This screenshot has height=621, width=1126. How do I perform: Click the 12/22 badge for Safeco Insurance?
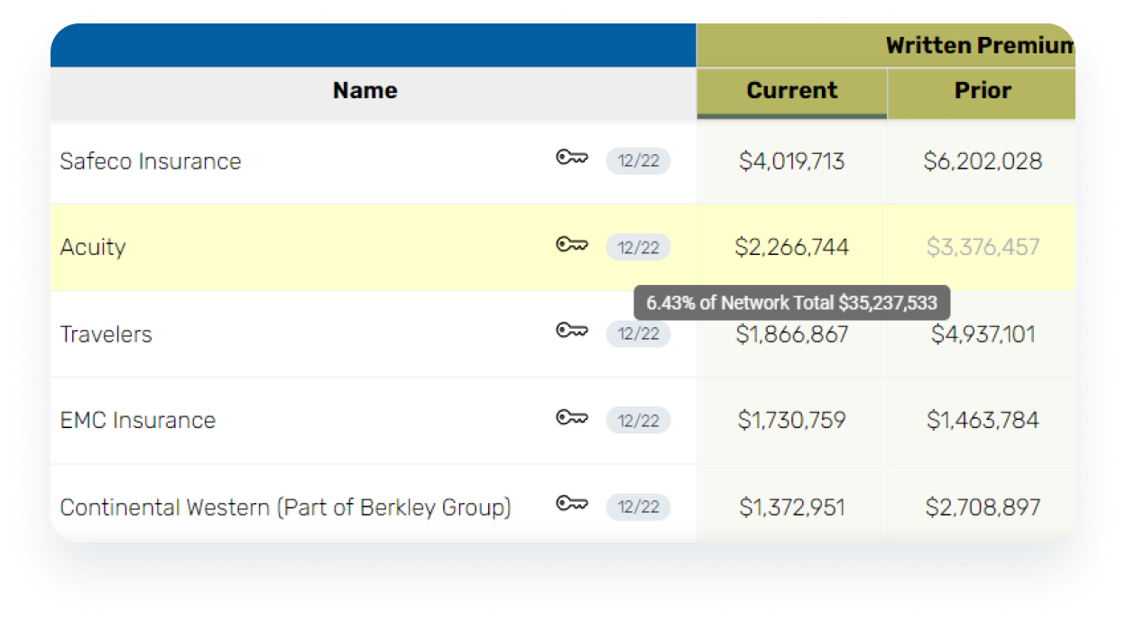[638, 161]
